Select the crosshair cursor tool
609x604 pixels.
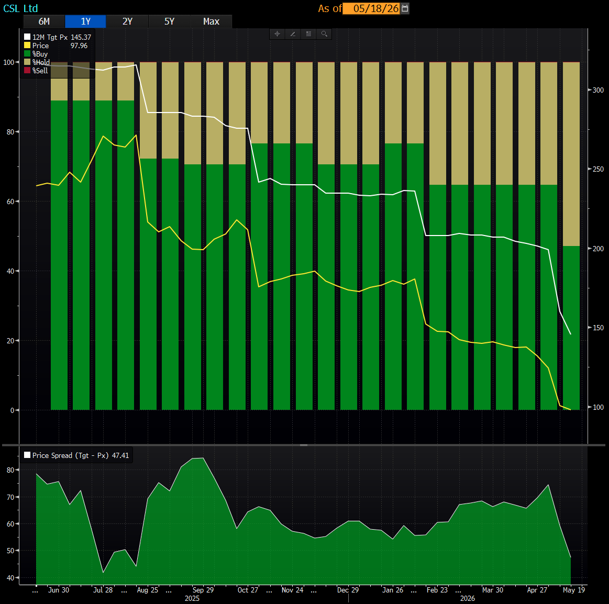pos(278,34)
